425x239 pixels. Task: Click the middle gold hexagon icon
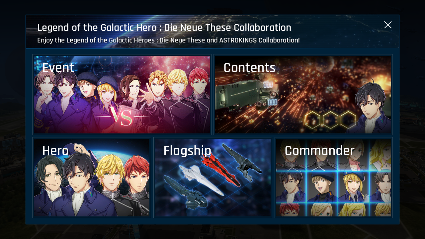(x=330, y=120)
